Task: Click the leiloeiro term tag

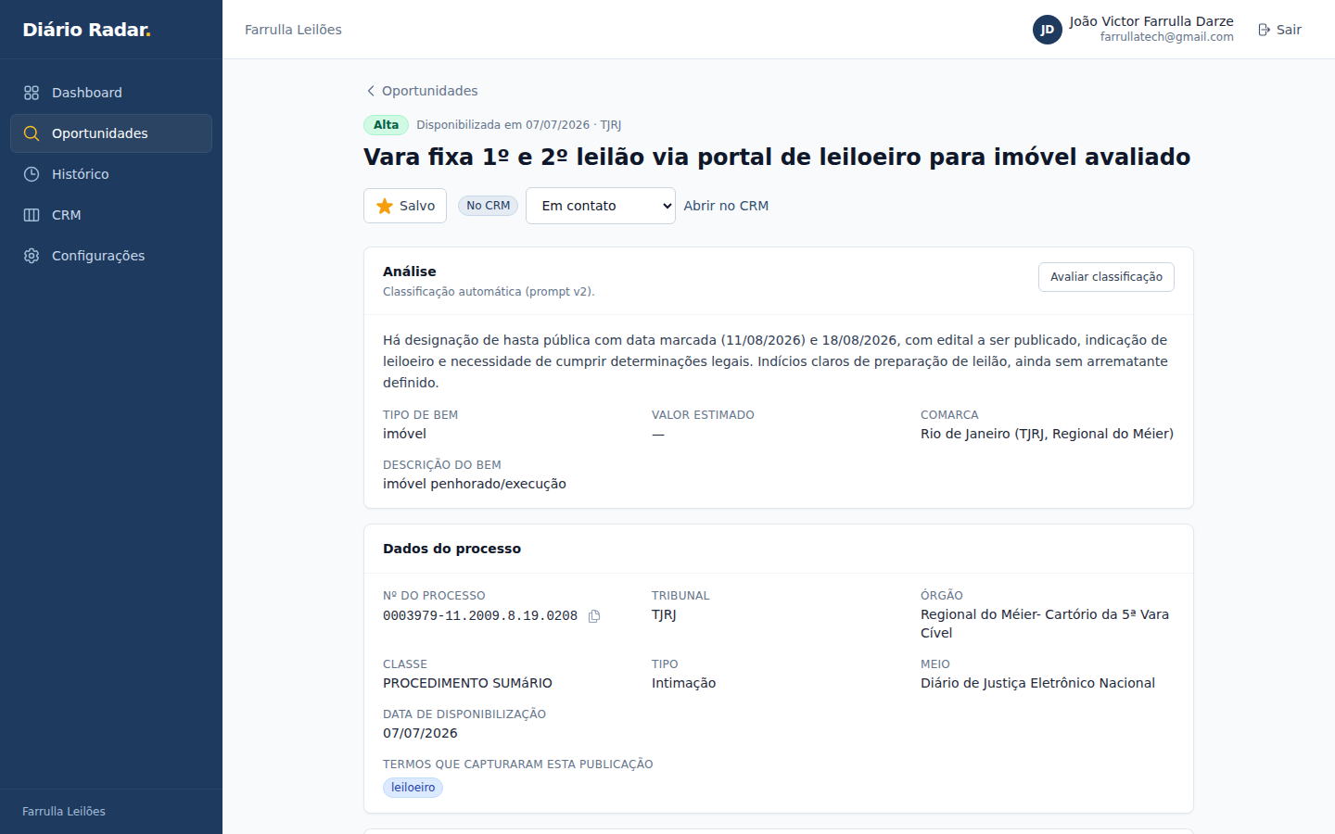Action: (x=413, y=788)
